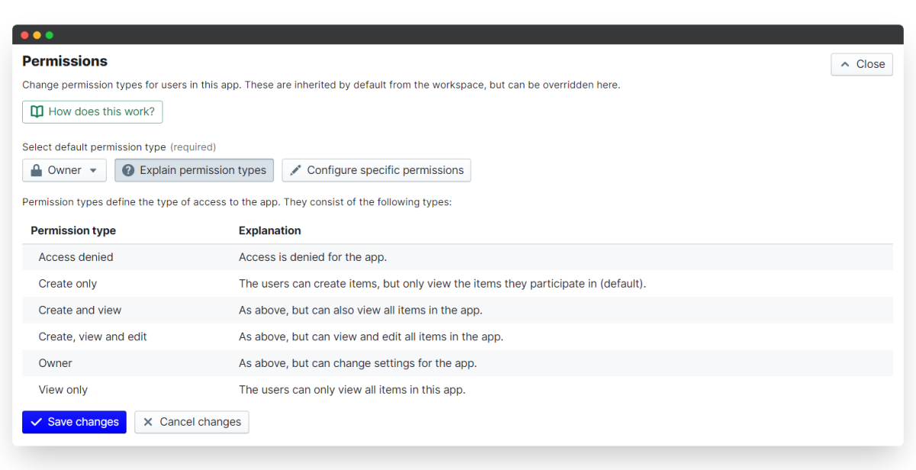Click the book icon beside How does this work
Screen dimensions: 916x470
pyautogui.click(x=37, y=111)
